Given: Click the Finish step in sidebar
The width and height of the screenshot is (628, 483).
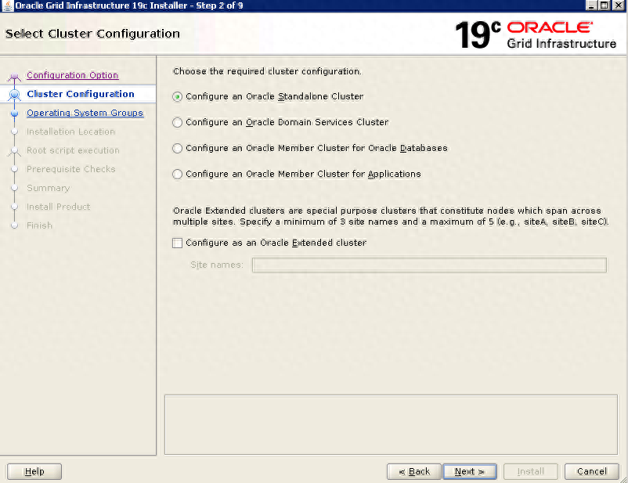Looking at the screenshot, I should pyautogui.click(x=41, y=225).
